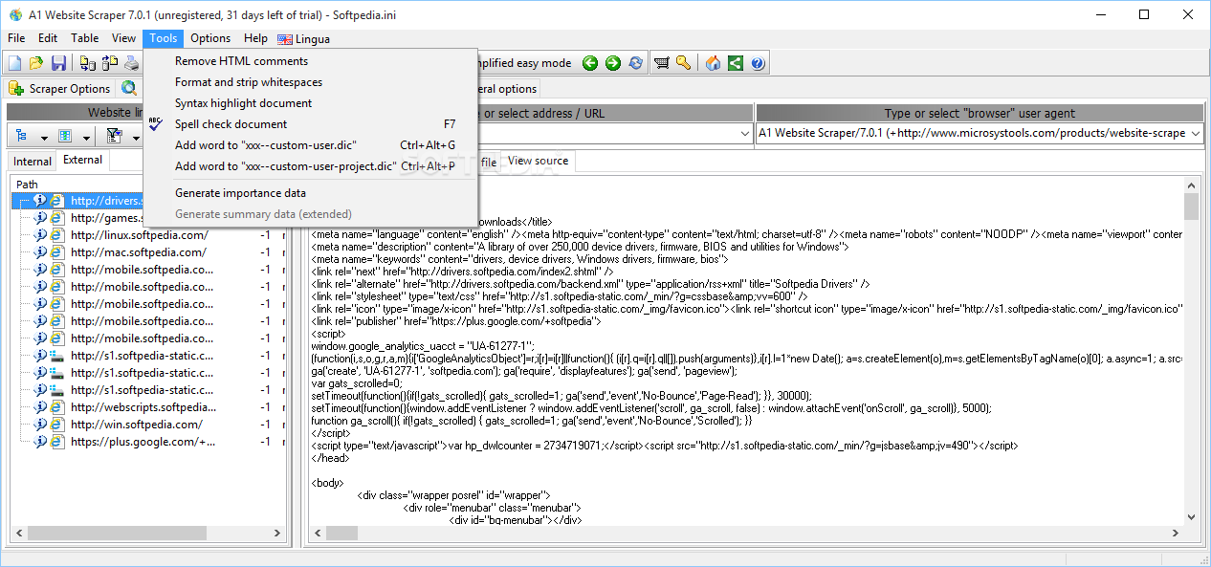Click scrollbar up arrow in source view

1191,185
